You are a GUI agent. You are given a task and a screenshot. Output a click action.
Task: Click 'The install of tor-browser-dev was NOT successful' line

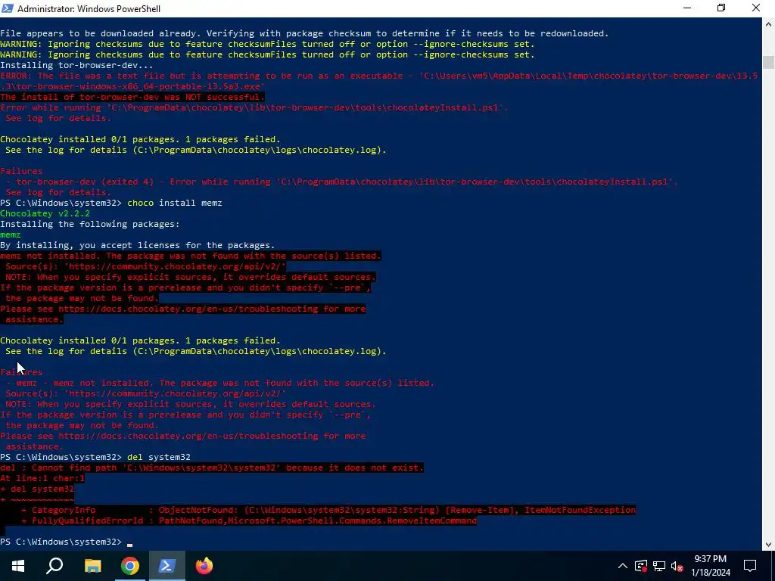132,97
